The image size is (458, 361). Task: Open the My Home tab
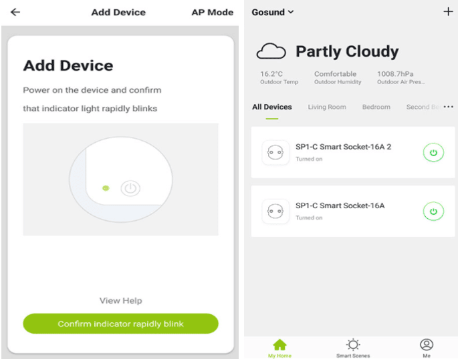[279, 348]
